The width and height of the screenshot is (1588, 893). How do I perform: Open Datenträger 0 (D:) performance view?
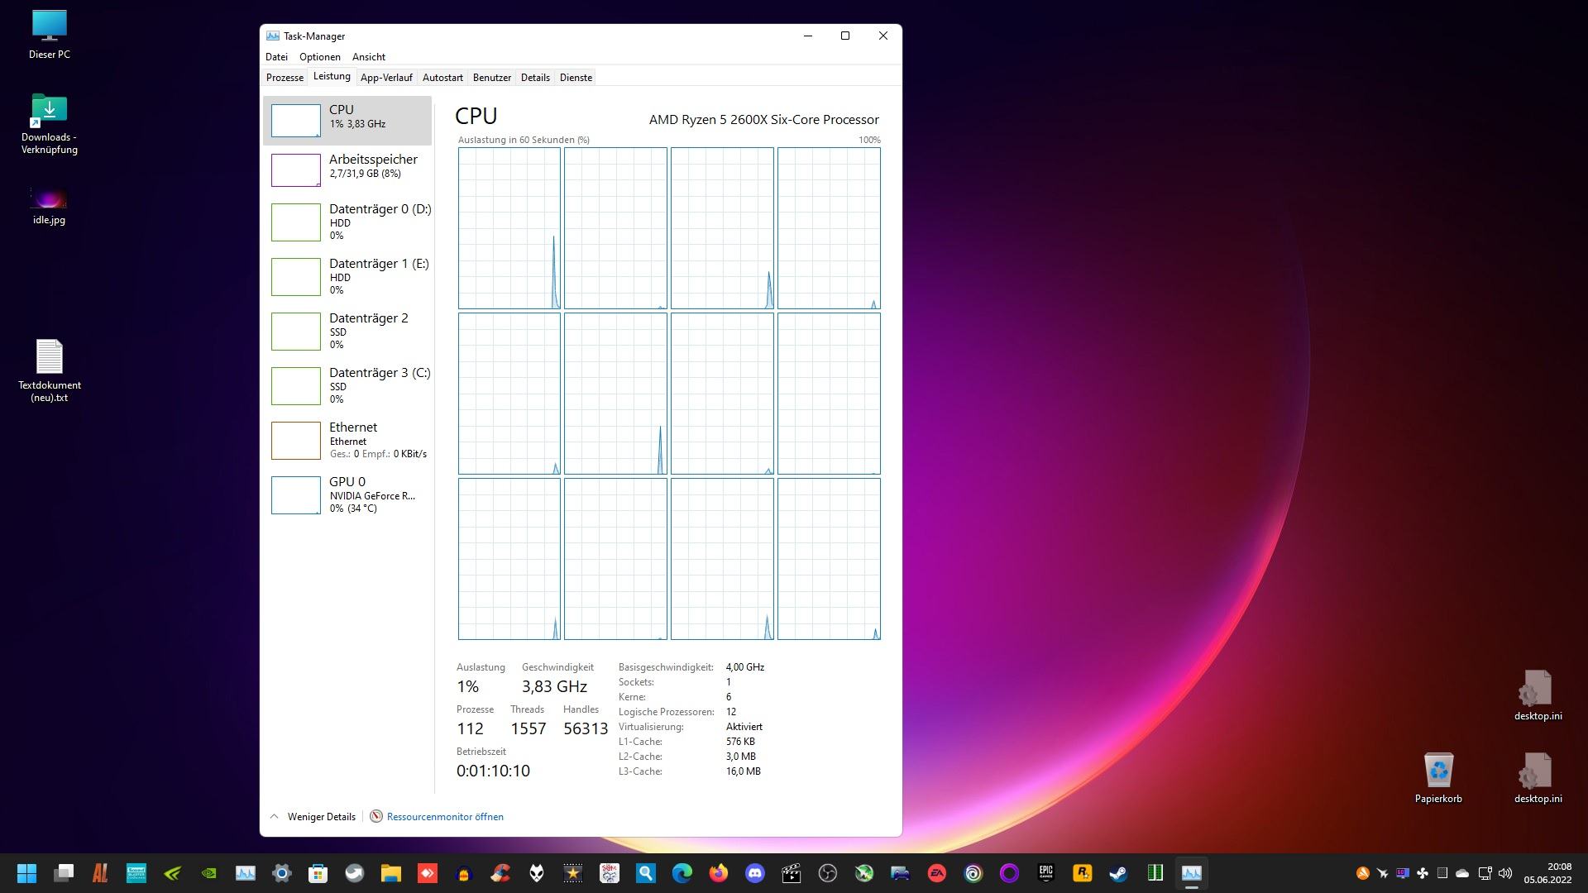click(x=347, y=222)
